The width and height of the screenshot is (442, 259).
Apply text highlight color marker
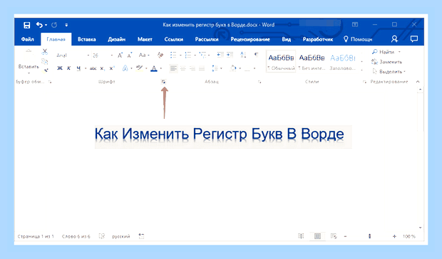point(139,68)
